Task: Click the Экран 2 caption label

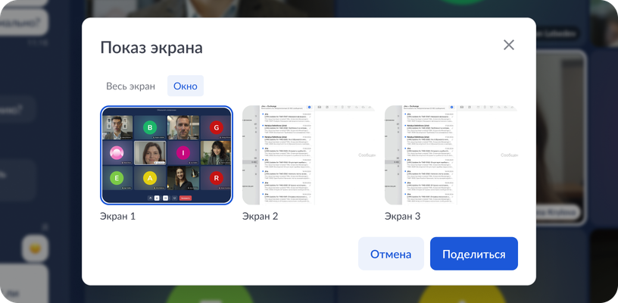Action: (260, 217)
